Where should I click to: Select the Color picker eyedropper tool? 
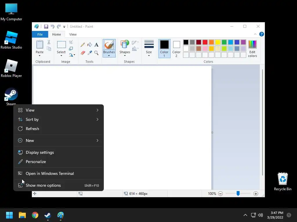click(90, 53)
